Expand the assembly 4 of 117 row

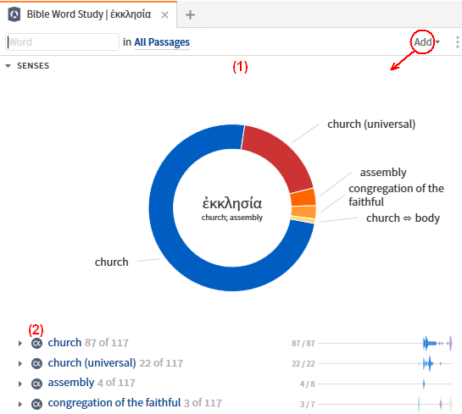[20, 384]
